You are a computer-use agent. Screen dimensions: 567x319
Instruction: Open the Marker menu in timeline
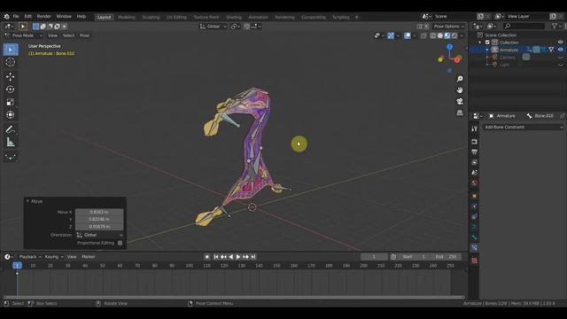click(89, 257)
